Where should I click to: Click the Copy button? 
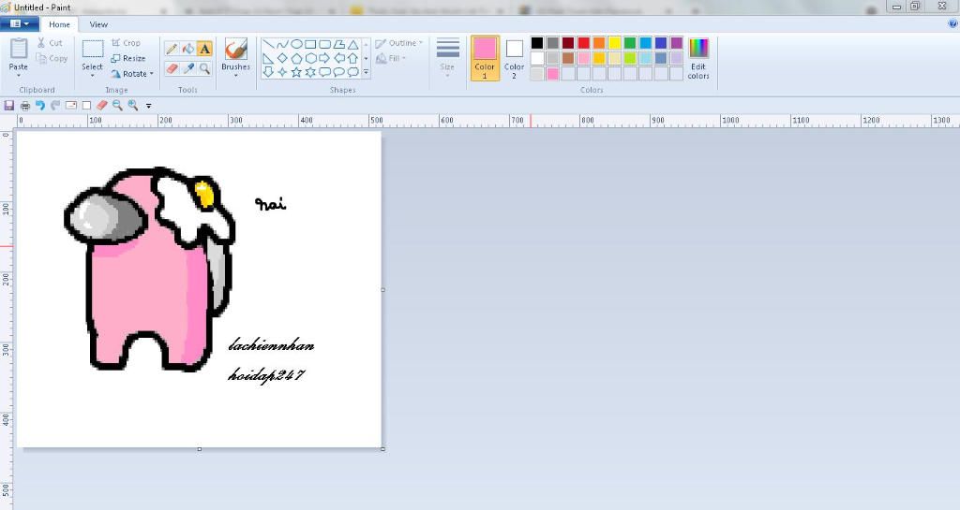(52, 59)
